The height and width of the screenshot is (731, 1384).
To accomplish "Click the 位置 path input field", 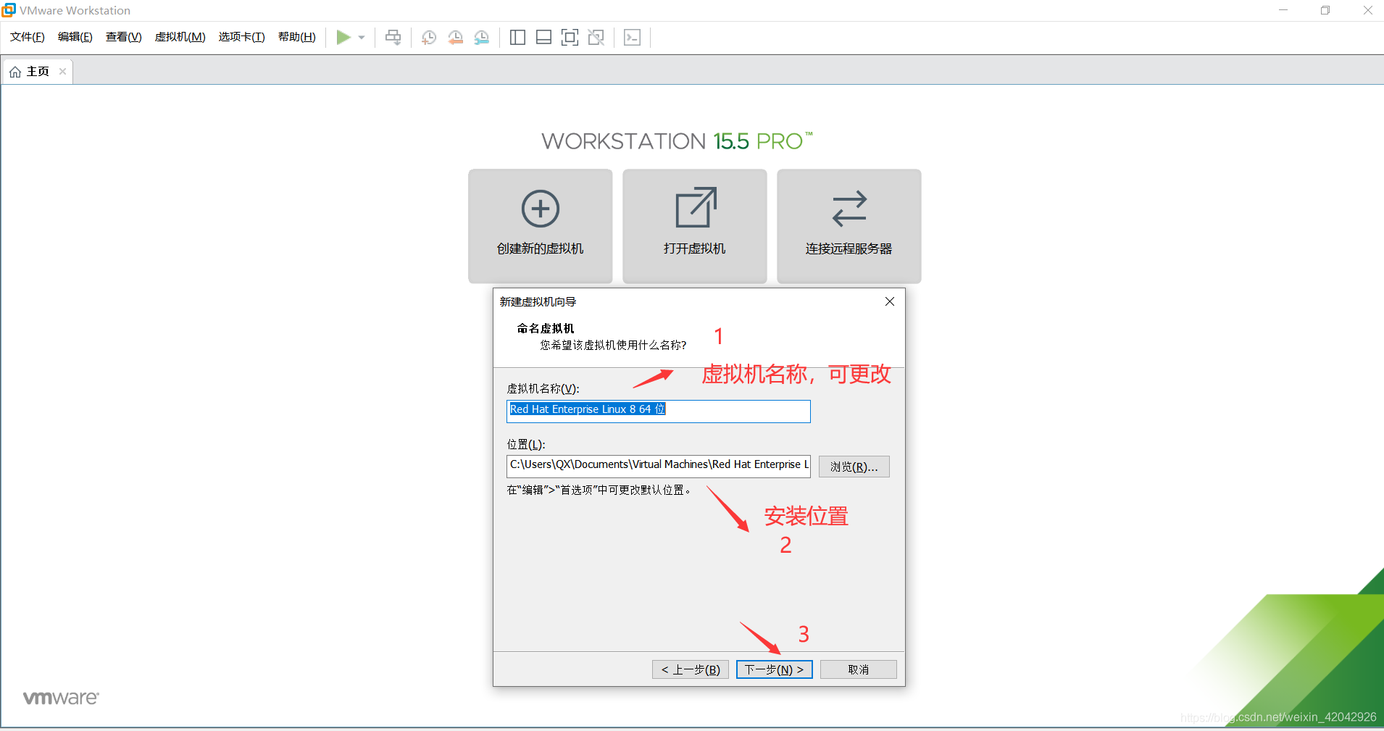I will click(659, 466).
